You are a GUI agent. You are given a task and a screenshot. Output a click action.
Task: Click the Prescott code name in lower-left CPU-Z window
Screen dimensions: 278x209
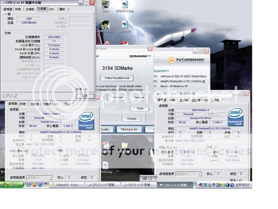[x=39, y=118]
